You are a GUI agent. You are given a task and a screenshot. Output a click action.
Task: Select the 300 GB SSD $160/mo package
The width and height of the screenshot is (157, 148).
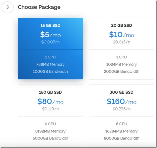122,115
